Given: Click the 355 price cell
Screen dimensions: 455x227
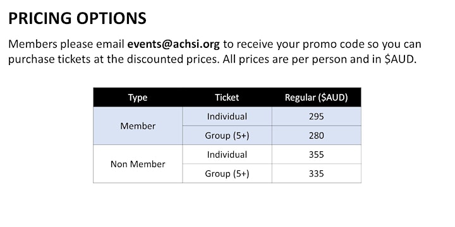Looking at the screenshot, I should click(x=317, y=154).
